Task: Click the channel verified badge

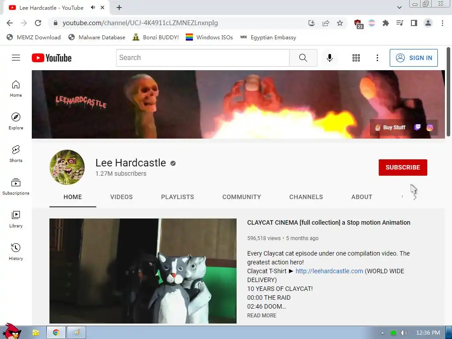Action: pos(173,163)
